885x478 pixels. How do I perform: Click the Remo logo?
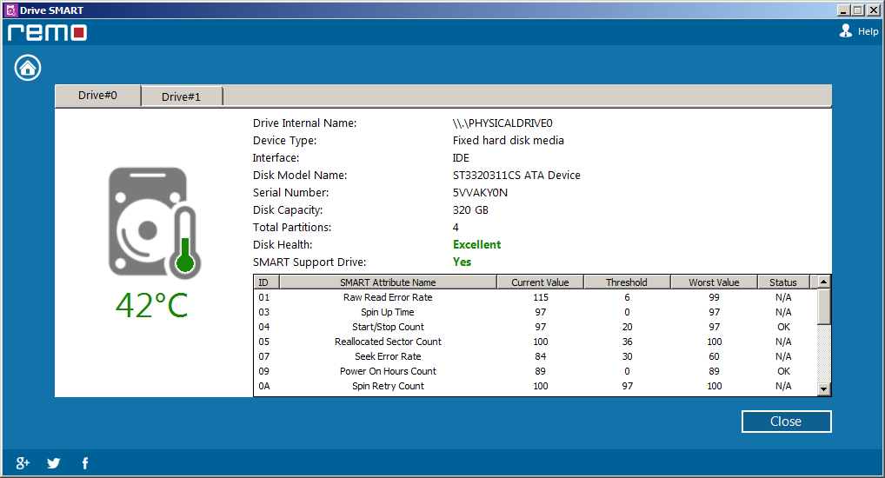(x=47, y=33)
